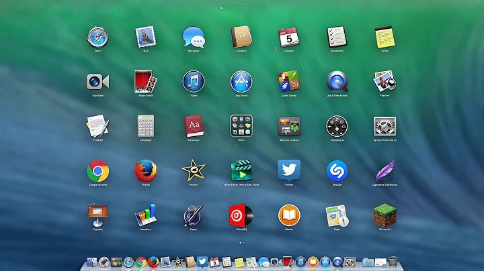
Task: Select the first Launchpad page dot
Action: click(241, 243)
